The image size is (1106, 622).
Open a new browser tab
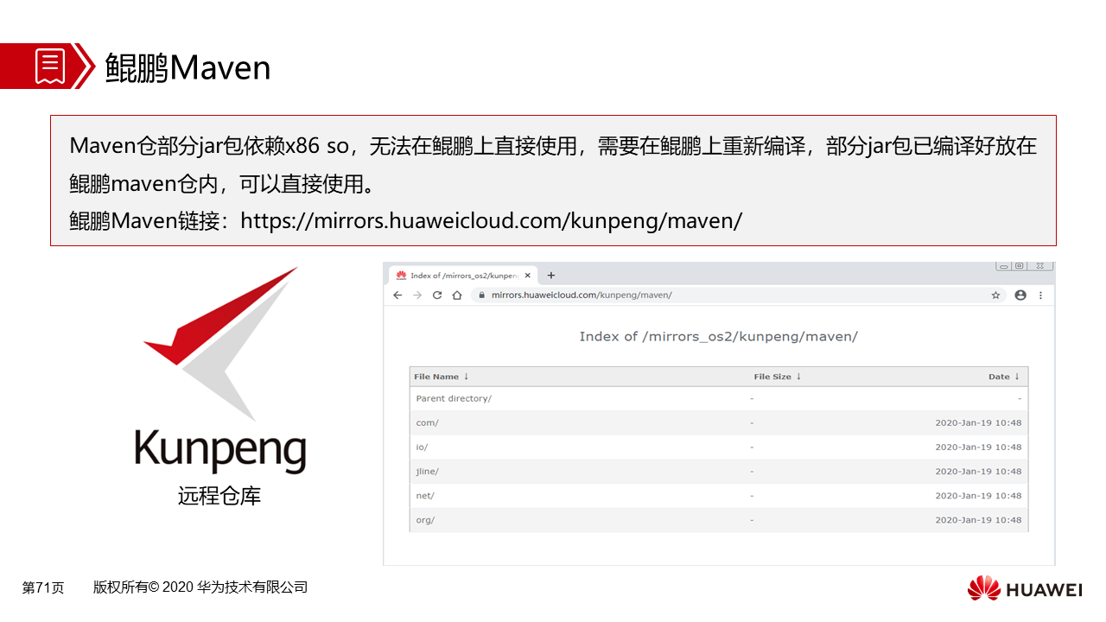[551, 276]
